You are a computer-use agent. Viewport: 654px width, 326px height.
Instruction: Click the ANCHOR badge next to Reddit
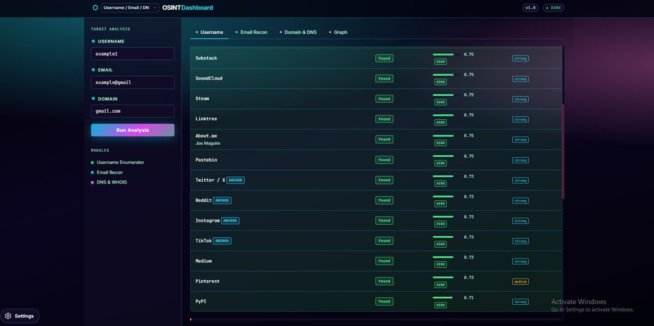222,200
